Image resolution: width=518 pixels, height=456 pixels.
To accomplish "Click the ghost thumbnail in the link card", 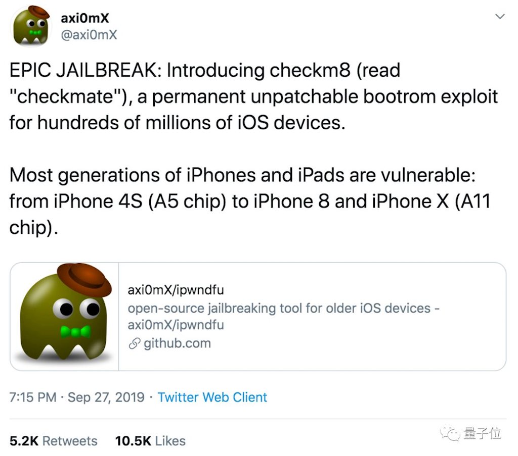I will click(65, 317).
